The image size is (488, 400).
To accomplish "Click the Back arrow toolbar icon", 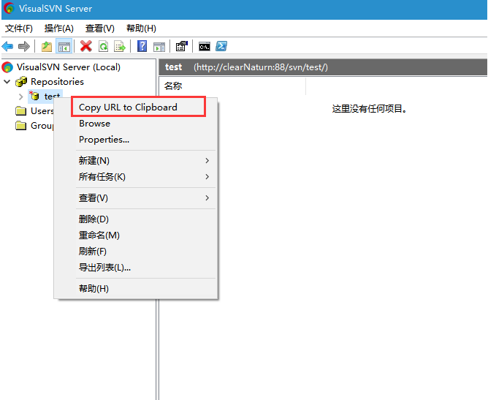I will [7, 46].
